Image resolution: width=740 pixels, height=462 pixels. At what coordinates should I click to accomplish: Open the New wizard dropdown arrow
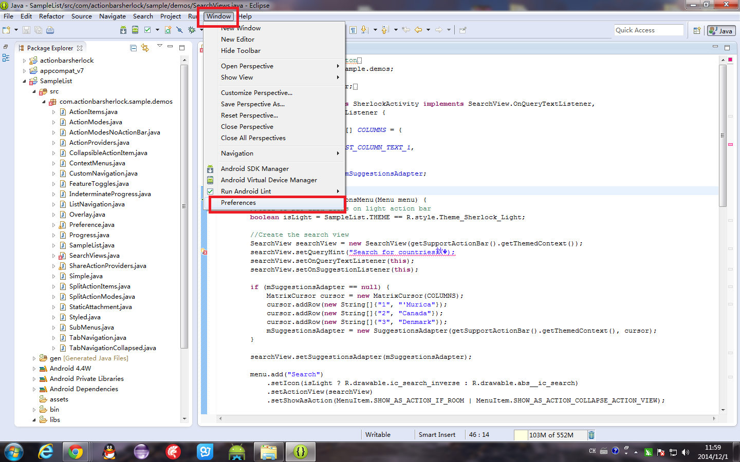pos(15,30)
